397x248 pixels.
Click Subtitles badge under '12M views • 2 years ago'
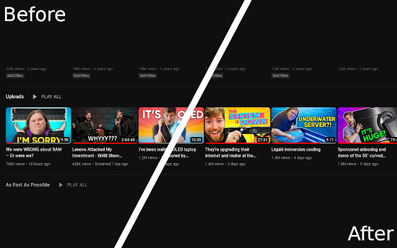280,76
